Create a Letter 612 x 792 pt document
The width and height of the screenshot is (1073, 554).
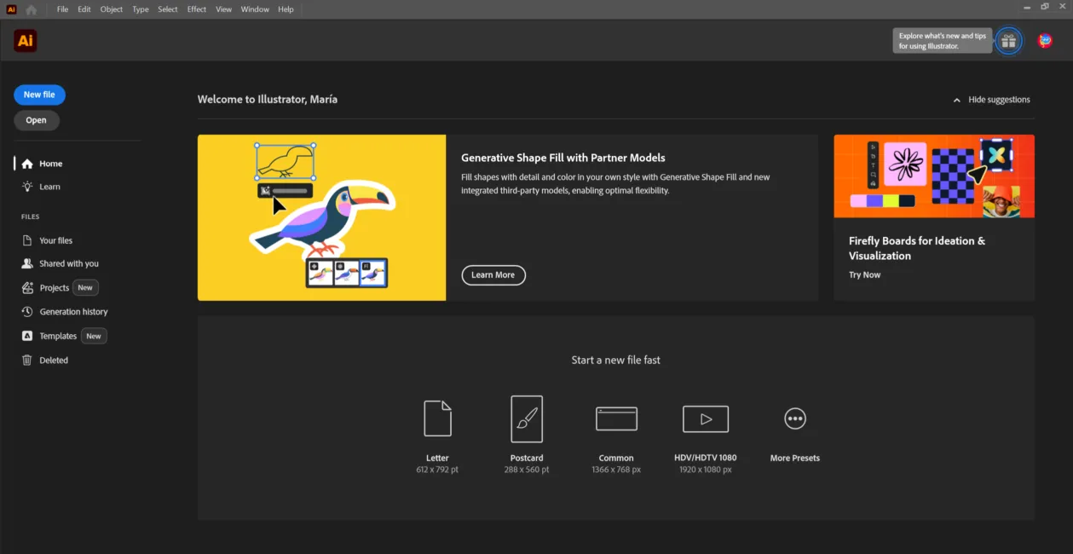437,435
